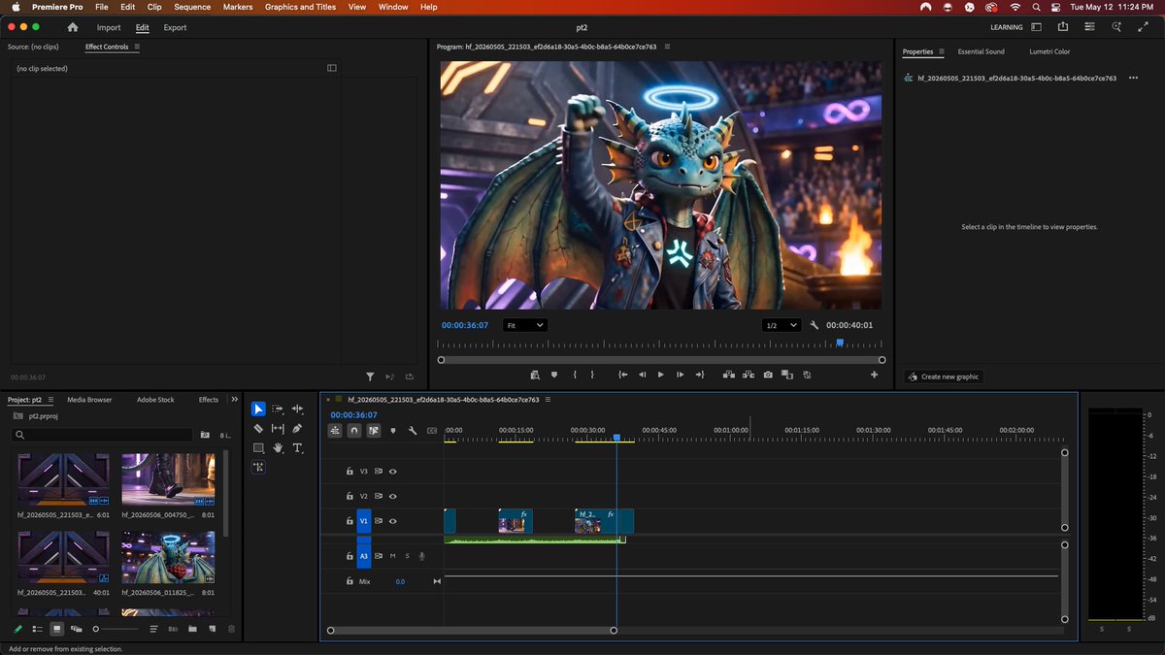
Task: Open Program monitor panel menu
Action: click(667, 47)
